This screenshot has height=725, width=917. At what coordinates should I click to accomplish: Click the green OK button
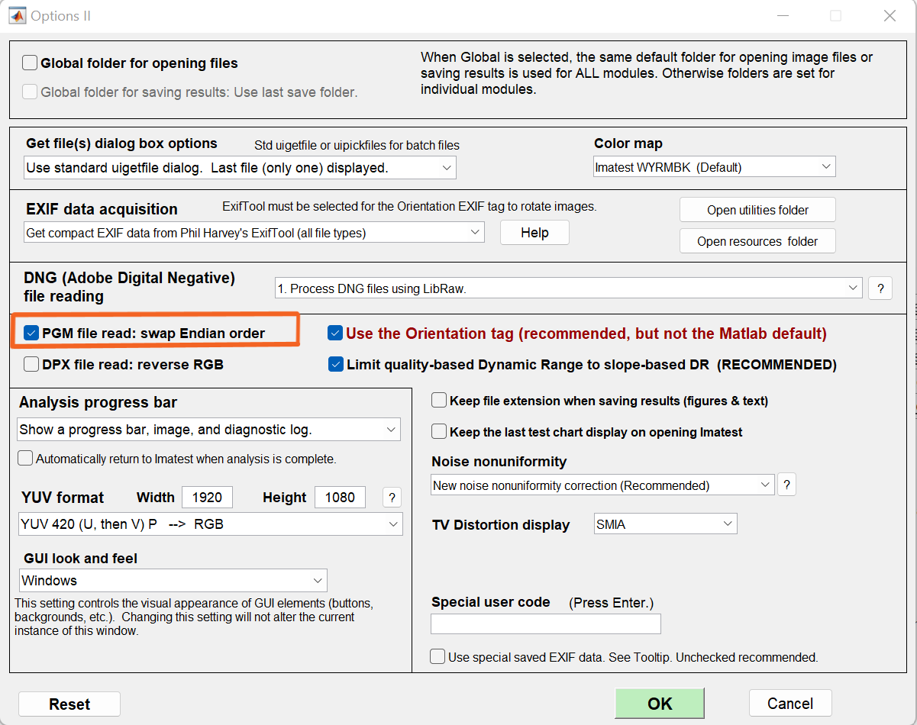(660, 704)
